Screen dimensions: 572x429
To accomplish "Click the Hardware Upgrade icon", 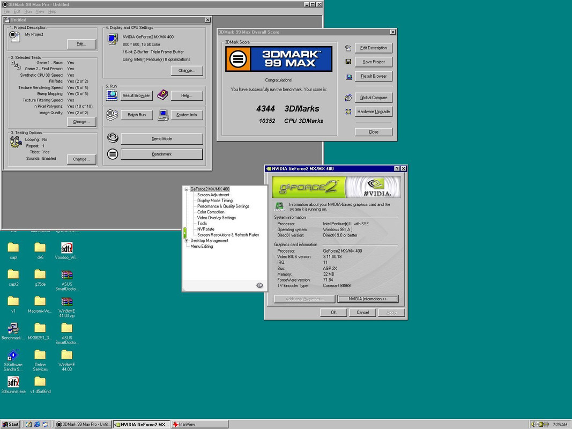I will click(x=348, y=112).
